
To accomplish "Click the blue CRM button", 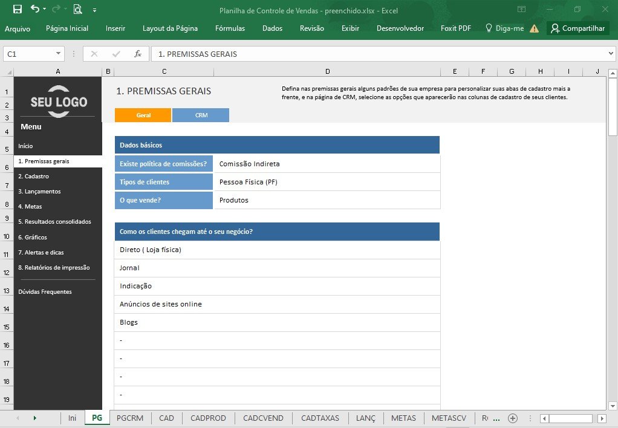I will pos(201,115).
